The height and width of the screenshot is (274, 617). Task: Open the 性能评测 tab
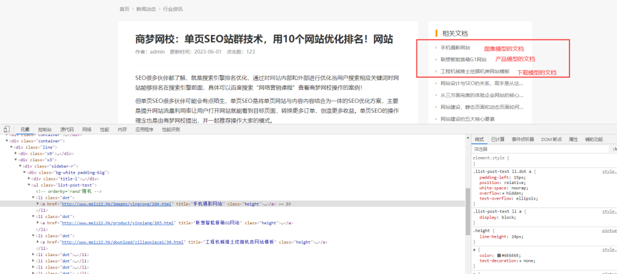coord(171,129)
